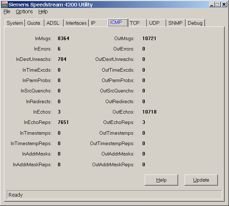Click the OutAddrMasks label
229x206 pixels.
click(118, 154)
